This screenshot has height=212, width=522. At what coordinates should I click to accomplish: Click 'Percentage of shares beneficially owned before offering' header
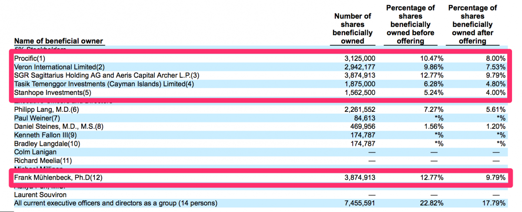[410, 24]
